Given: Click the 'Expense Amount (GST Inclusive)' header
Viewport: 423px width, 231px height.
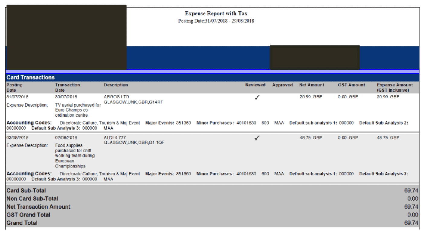Looking at the screenshot, I should (x=395, y=87).
